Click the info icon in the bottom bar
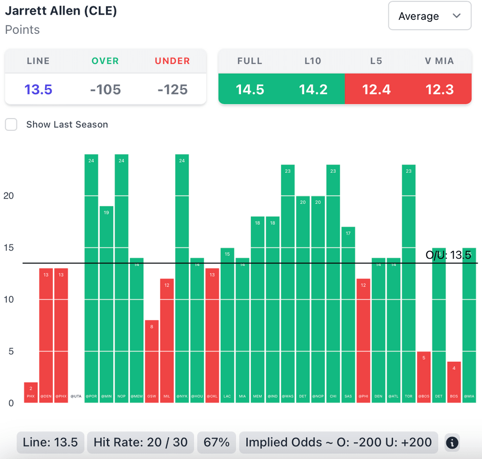Image resolution: width=482 pixels, height=459 pixels. tap(452, 443)
